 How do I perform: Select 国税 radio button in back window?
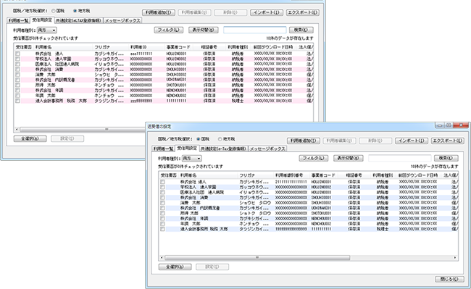point(54,11)
